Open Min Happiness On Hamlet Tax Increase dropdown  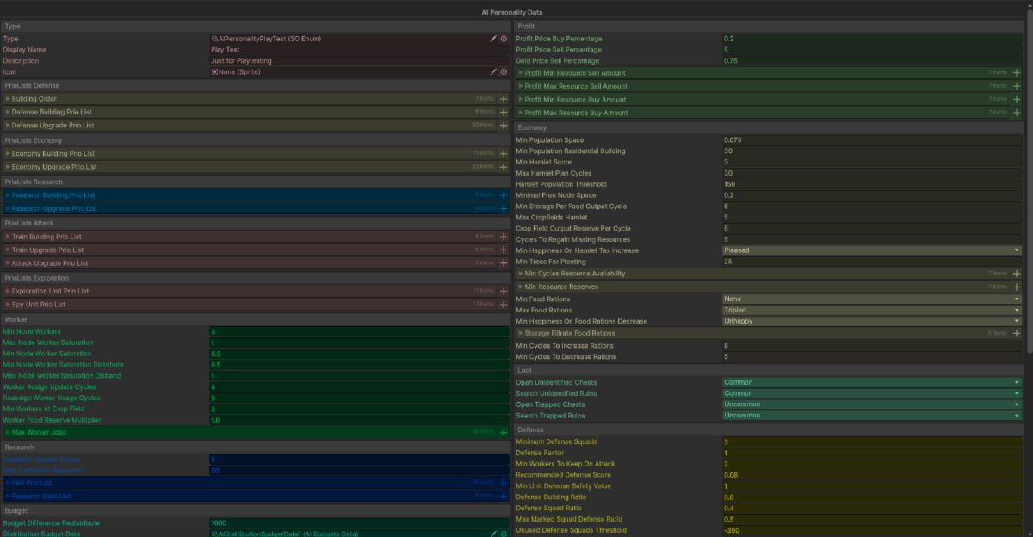pos(872,250)
